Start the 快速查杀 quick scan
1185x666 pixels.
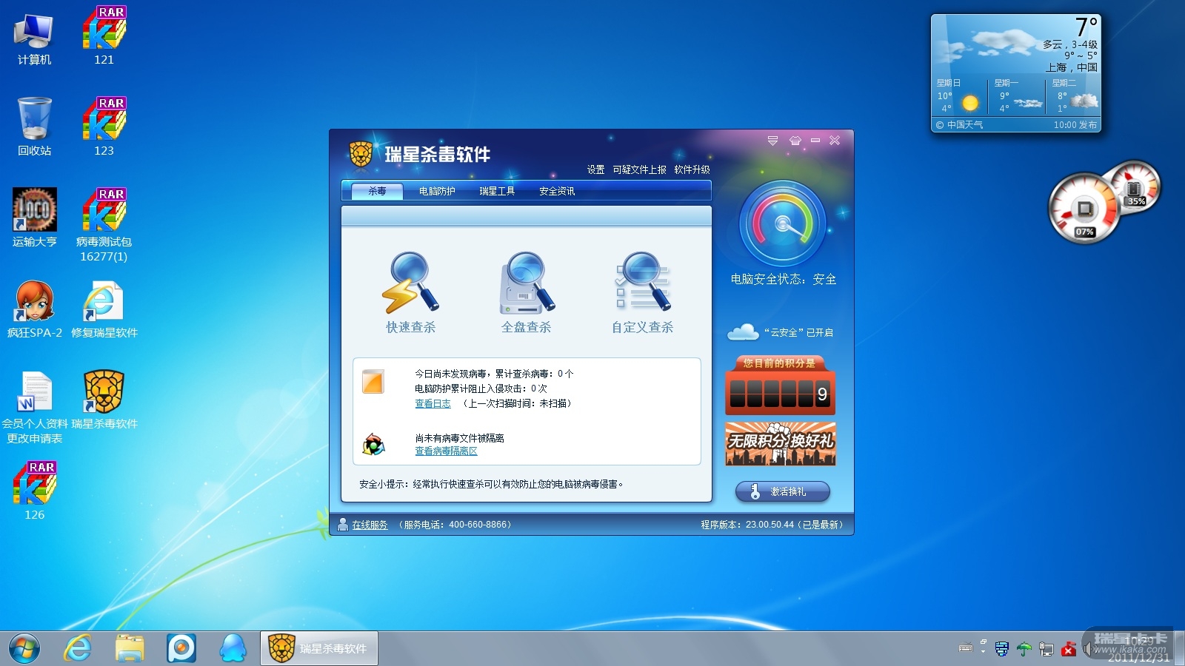pos(410,293)
